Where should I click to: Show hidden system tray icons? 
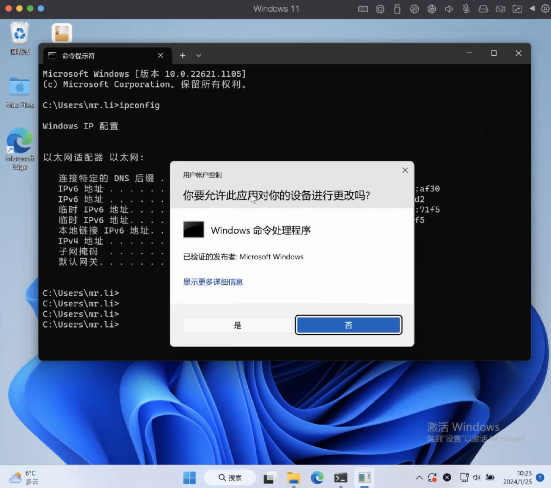click(x=419, y=478)
